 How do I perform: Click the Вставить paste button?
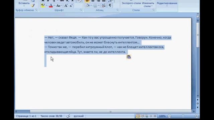pyautogui.click(x=24, y=4)
